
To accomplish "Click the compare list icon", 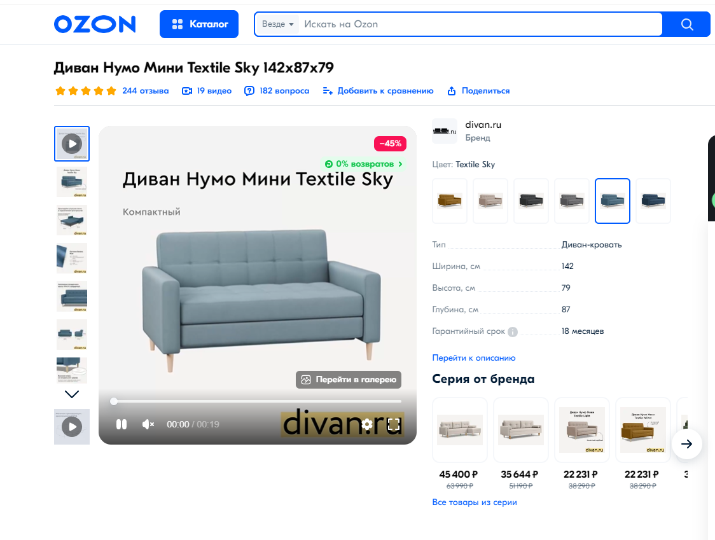I will 328,91.
